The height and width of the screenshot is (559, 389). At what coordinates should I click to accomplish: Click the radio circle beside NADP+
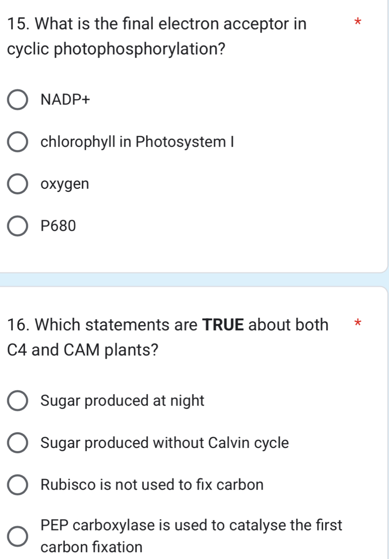(x=17, y=100)
